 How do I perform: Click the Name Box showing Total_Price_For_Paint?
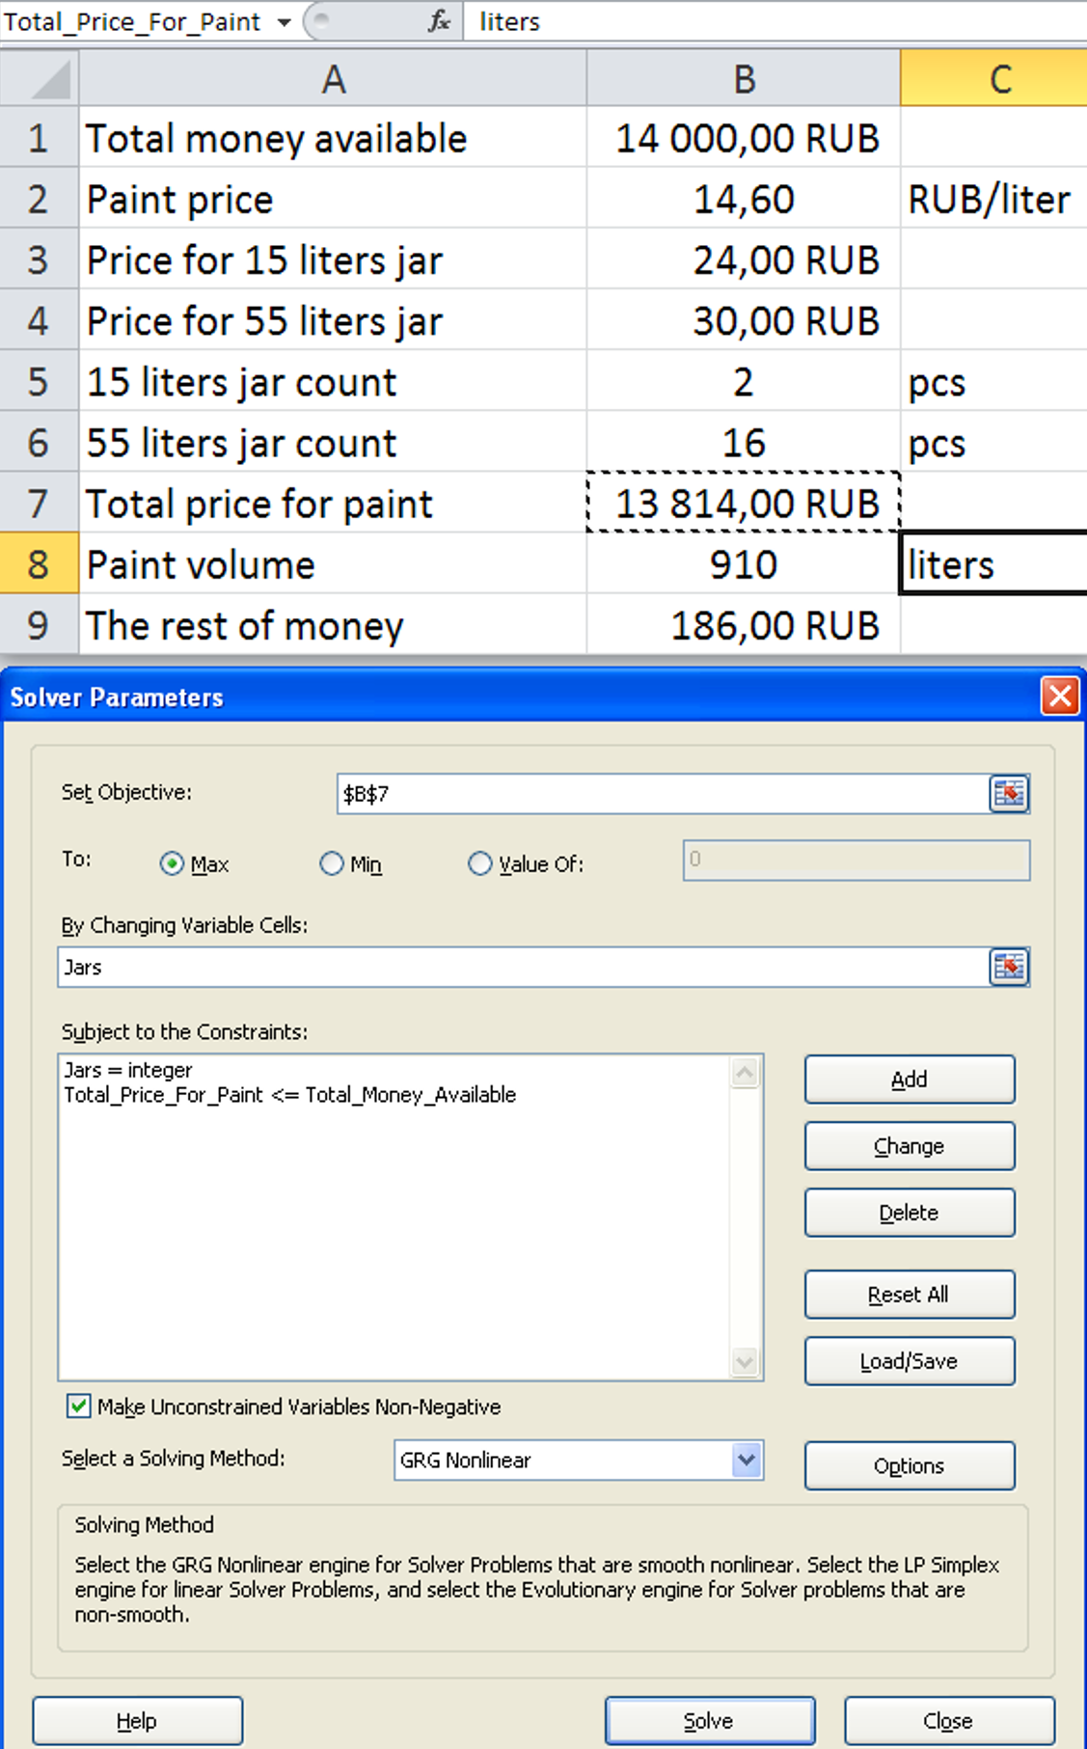[x=135, y=21]
